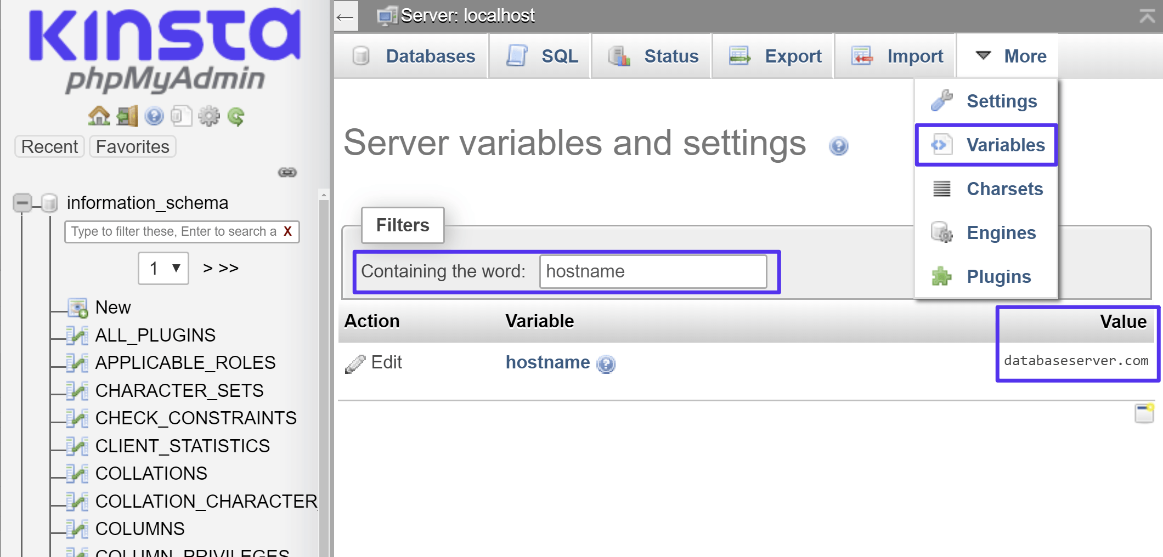1163x557 pixels.
Task: Open phpMyAdmin documentation question mark icon
Action: (x=154, y=116)
